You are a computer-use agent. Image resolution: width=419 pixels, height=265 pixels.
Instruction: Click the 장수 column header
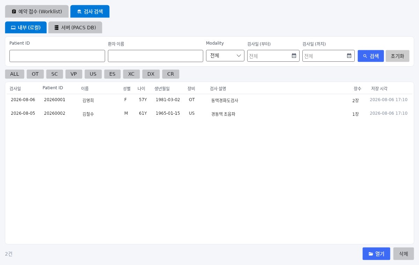coord(358,89)
